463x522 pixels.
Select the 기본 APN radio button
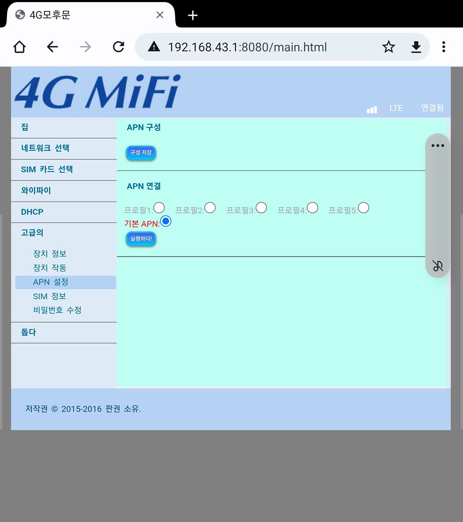pyautogui.click(x=166, y=221)
